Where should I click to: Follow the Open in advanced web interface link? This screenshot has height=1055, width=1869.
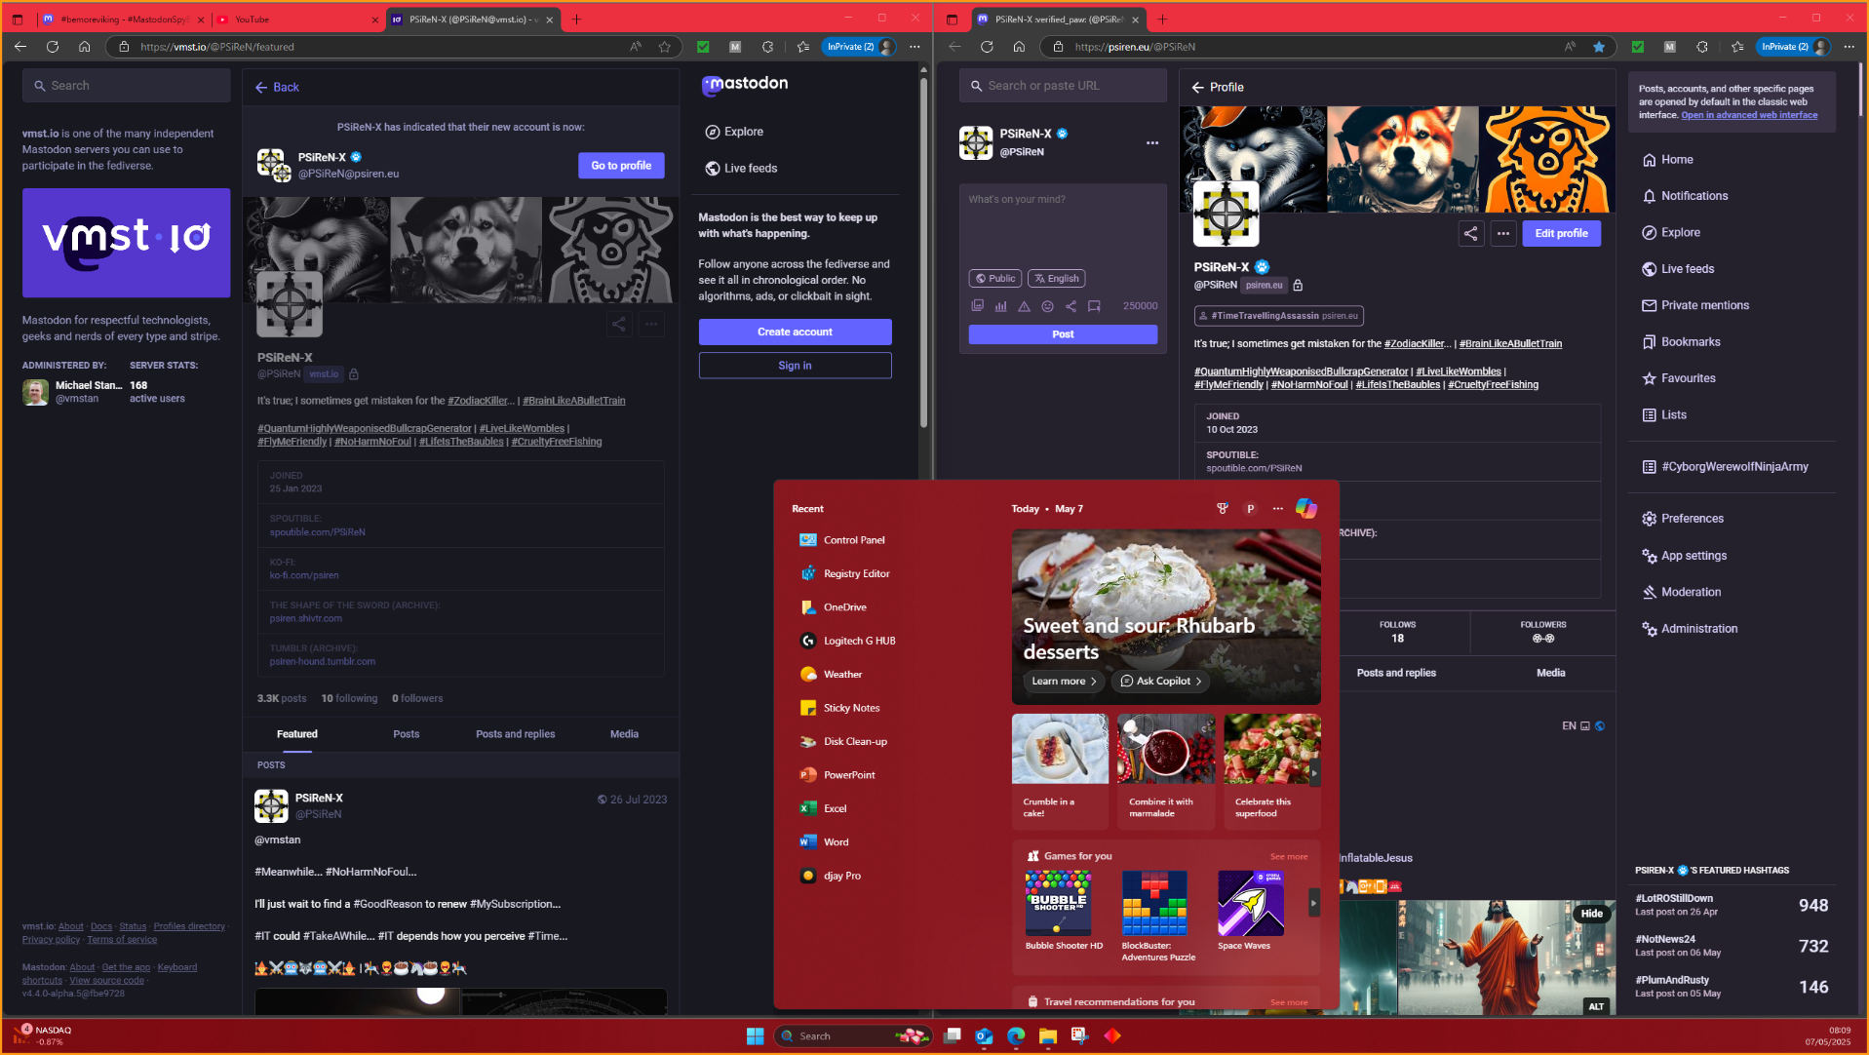(x=1749, y=115)
